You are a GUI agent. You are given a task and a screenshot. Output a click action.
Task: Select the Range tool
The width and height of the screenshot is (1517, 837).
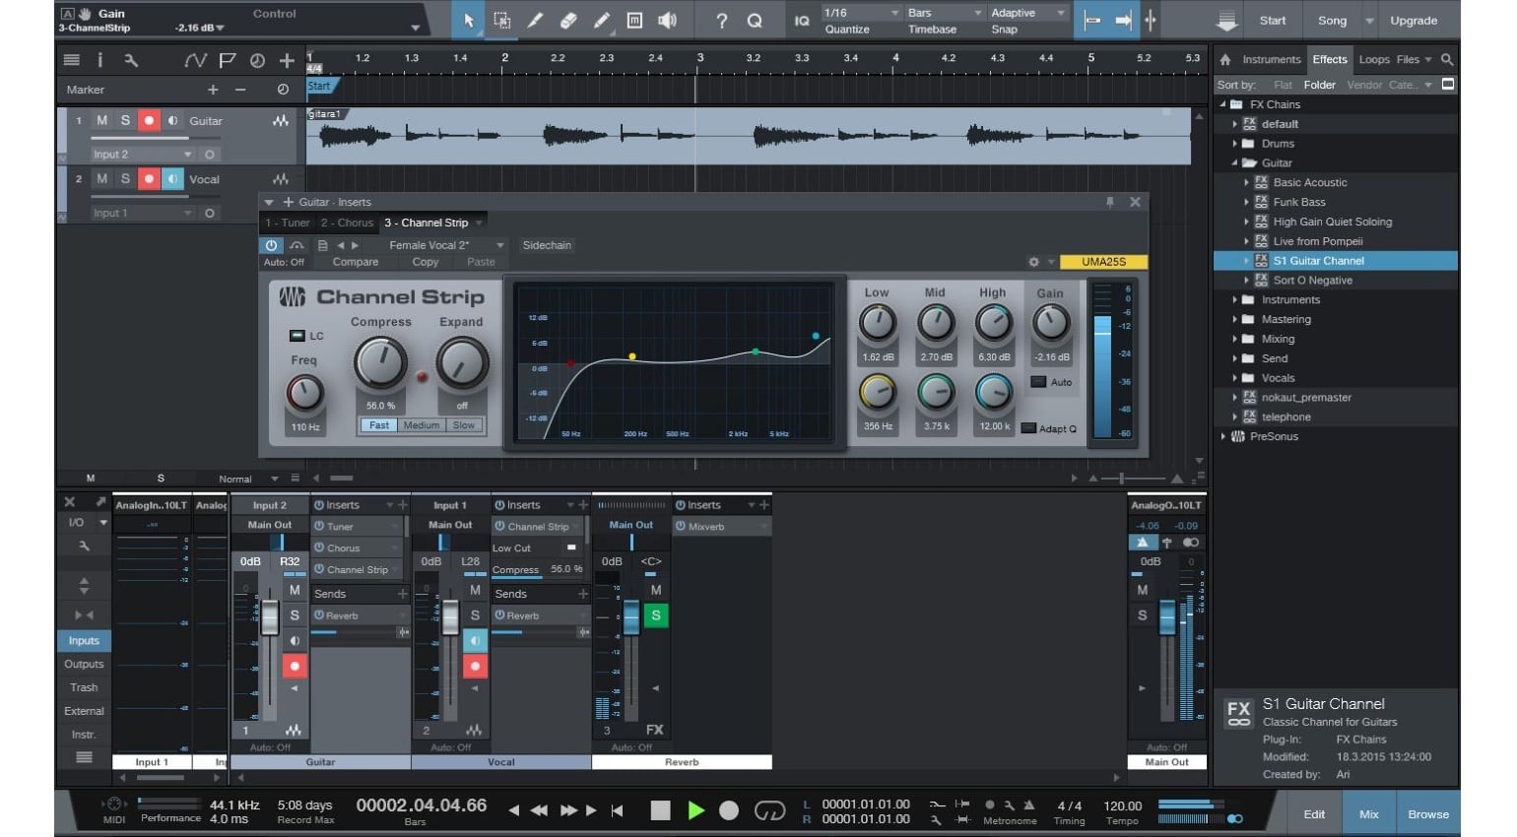tap(501, 21)
